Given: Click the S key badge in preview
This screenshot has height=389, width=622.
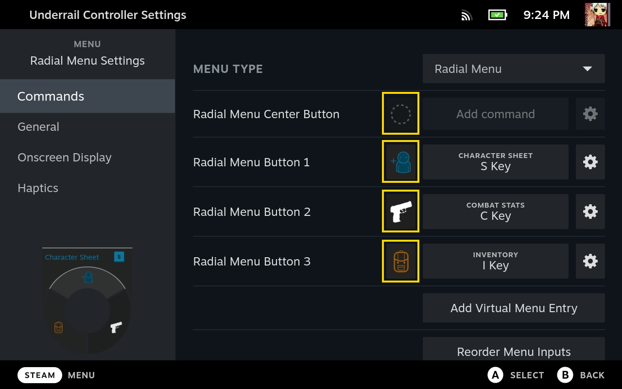Looking at the screenshot, I should click(119, 257).
